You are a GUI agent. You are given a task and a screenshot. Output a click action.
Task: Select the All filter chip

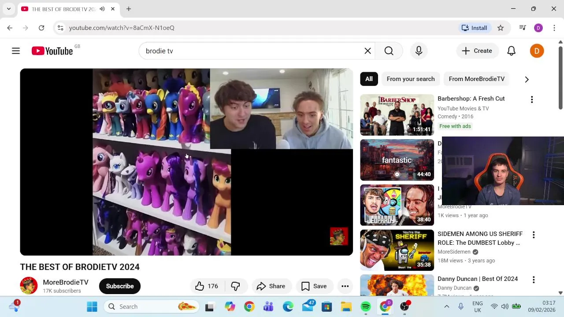(x=369, y=79)
